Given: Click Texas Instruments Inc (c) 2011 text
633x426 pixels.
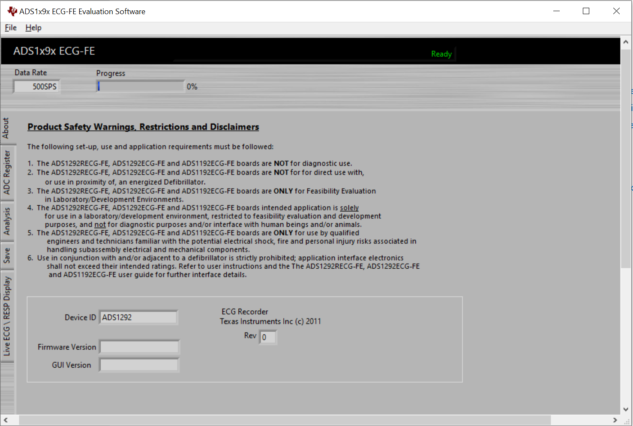Looking at the screenshot, I should coord(270,321).
